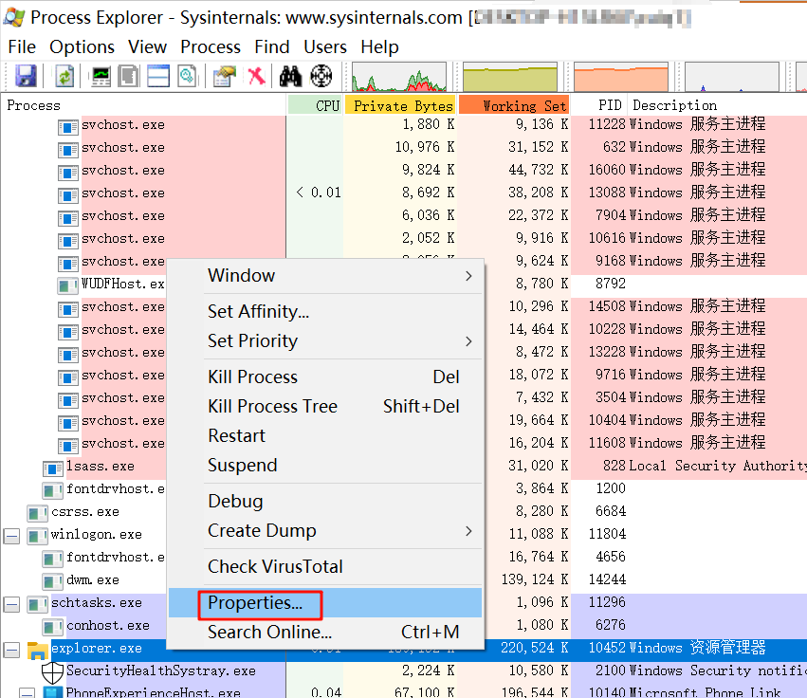Click the binoculars Find Handle icon
This screenshot has height=698, width=807.
(290, 76)
